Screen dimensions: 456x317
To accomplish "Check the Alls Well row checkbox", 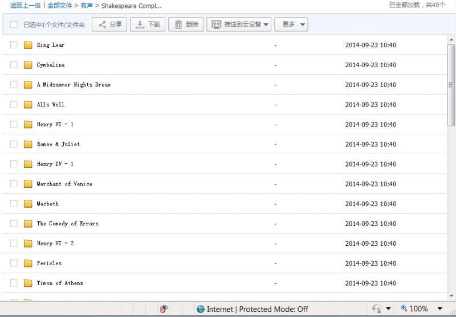I will click(x=14, y=104).
